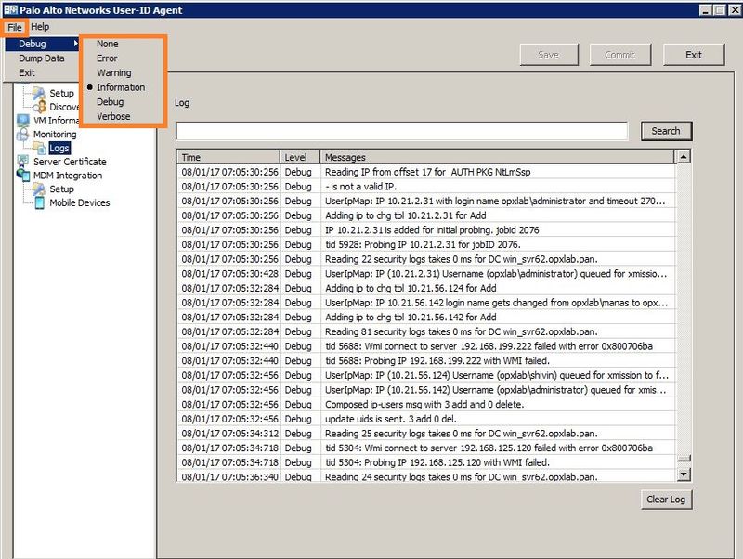The height and width of the screenshot is (559, 743).
Task: Choose Dump Data from File menu
Action: point(42,58)
